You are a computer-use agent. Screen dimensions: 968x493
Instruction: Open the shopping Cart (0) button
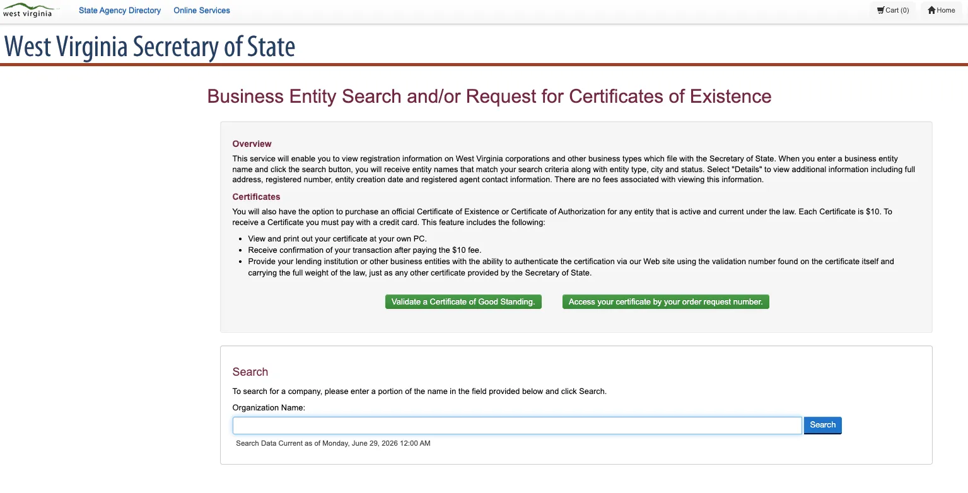[893, 10]
